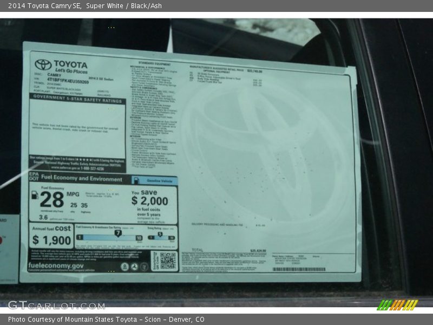Screen dimensions: 433x325
Task: Click the 'STANDARD EQUIPMENT' heading
Action: coord(155,64)
